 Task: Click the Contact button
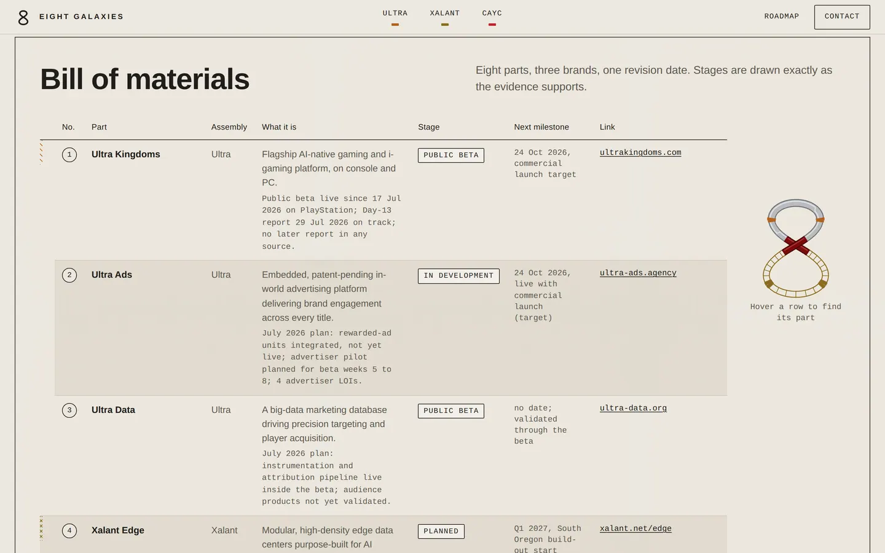pos(842,17)
